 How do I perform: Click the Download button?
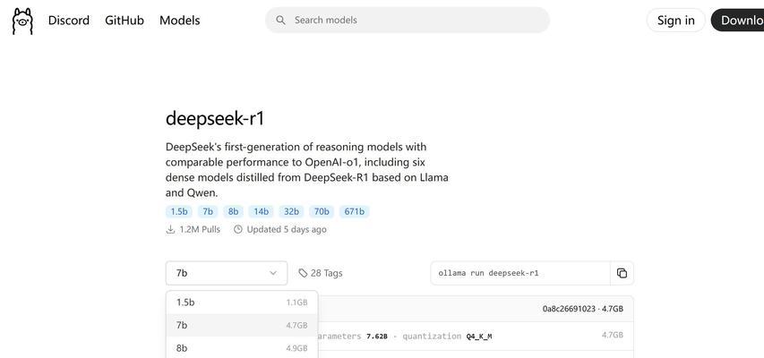tap(737, 21)
